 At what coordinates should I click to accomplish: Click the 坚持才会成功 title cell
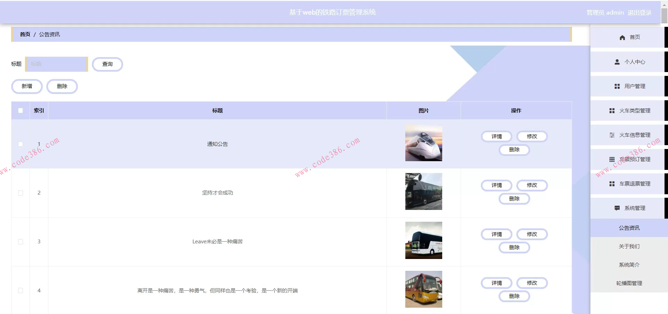217,193
